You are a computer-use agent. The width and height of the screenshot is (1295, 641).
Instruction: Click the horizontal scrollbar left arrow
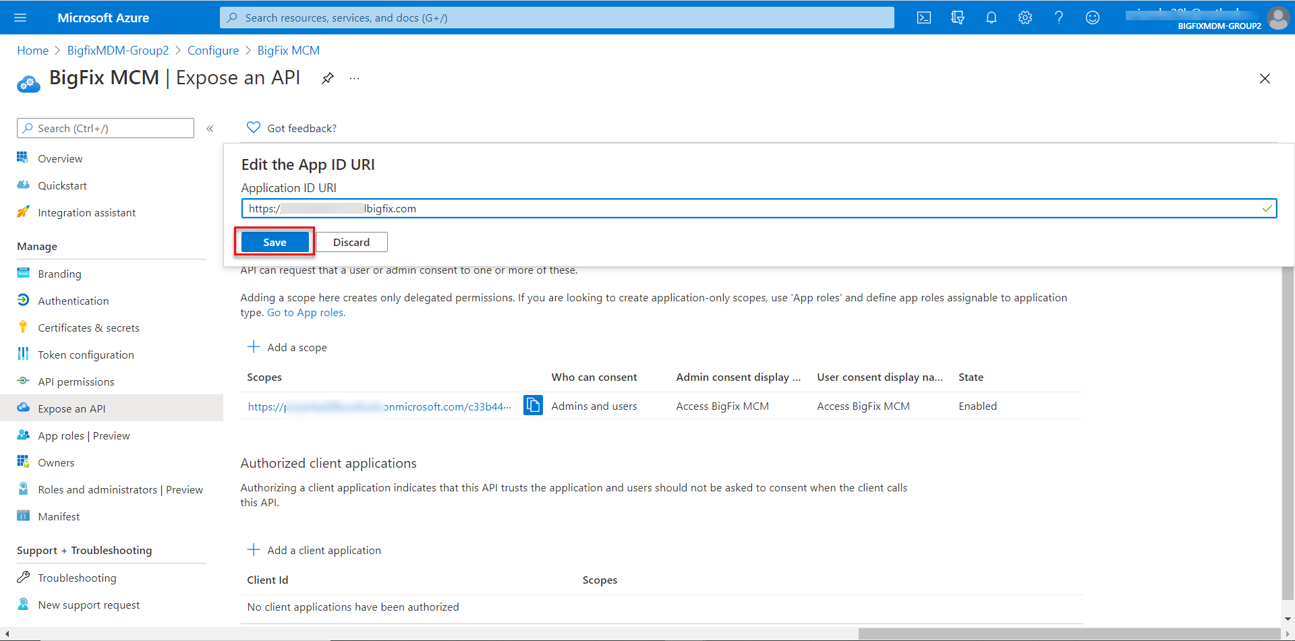pos(6,634)
